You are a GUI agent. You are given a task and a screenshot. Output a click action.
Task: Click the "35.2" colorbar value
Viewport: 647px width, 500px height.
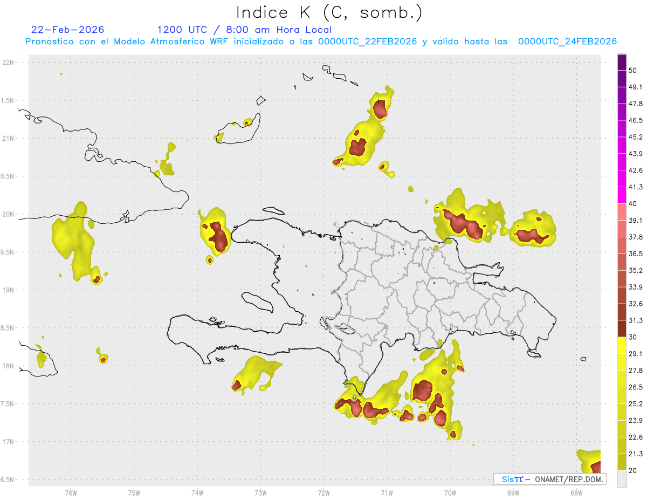[636, 270]
